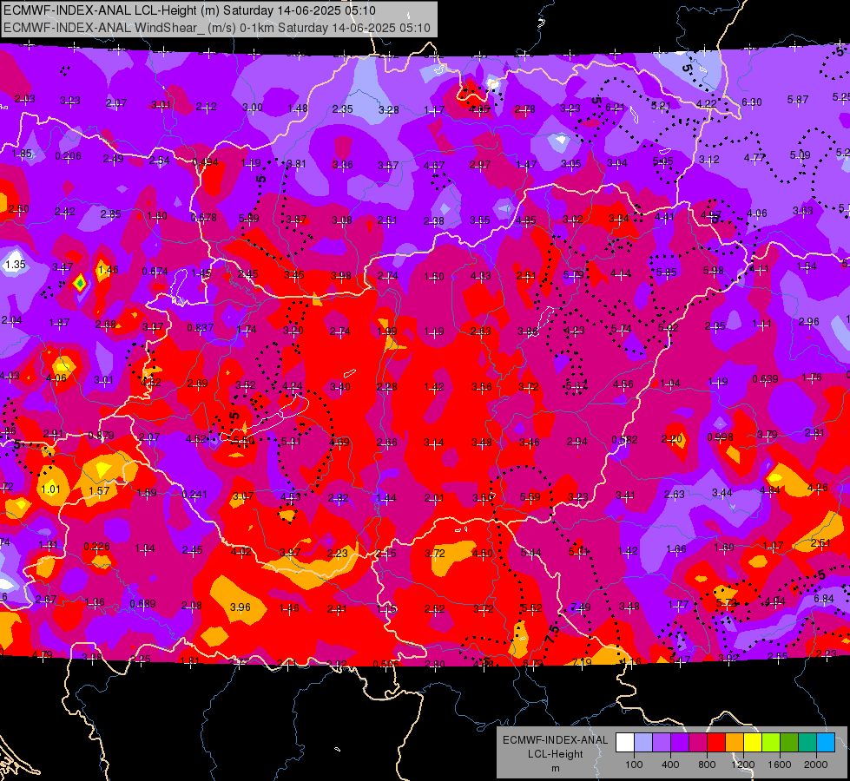The width and height of the screenshot is (850, 781).
Task: Click the wind shear value 1.01
Action: pos(50,489)
